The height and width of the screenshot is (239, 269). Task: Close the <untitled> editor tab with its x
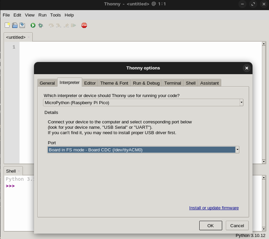[x=29, y=37]
